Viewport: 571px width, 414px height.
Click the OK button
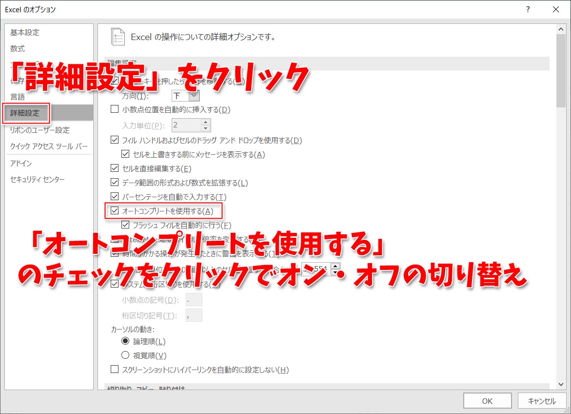[487, 401]
